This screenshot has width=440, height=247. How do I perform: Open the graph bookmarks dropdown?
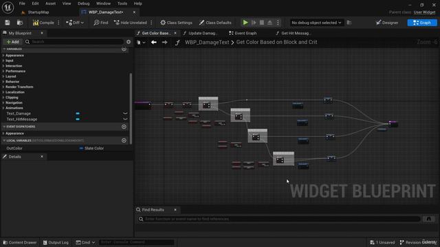(x=141, y=43)
